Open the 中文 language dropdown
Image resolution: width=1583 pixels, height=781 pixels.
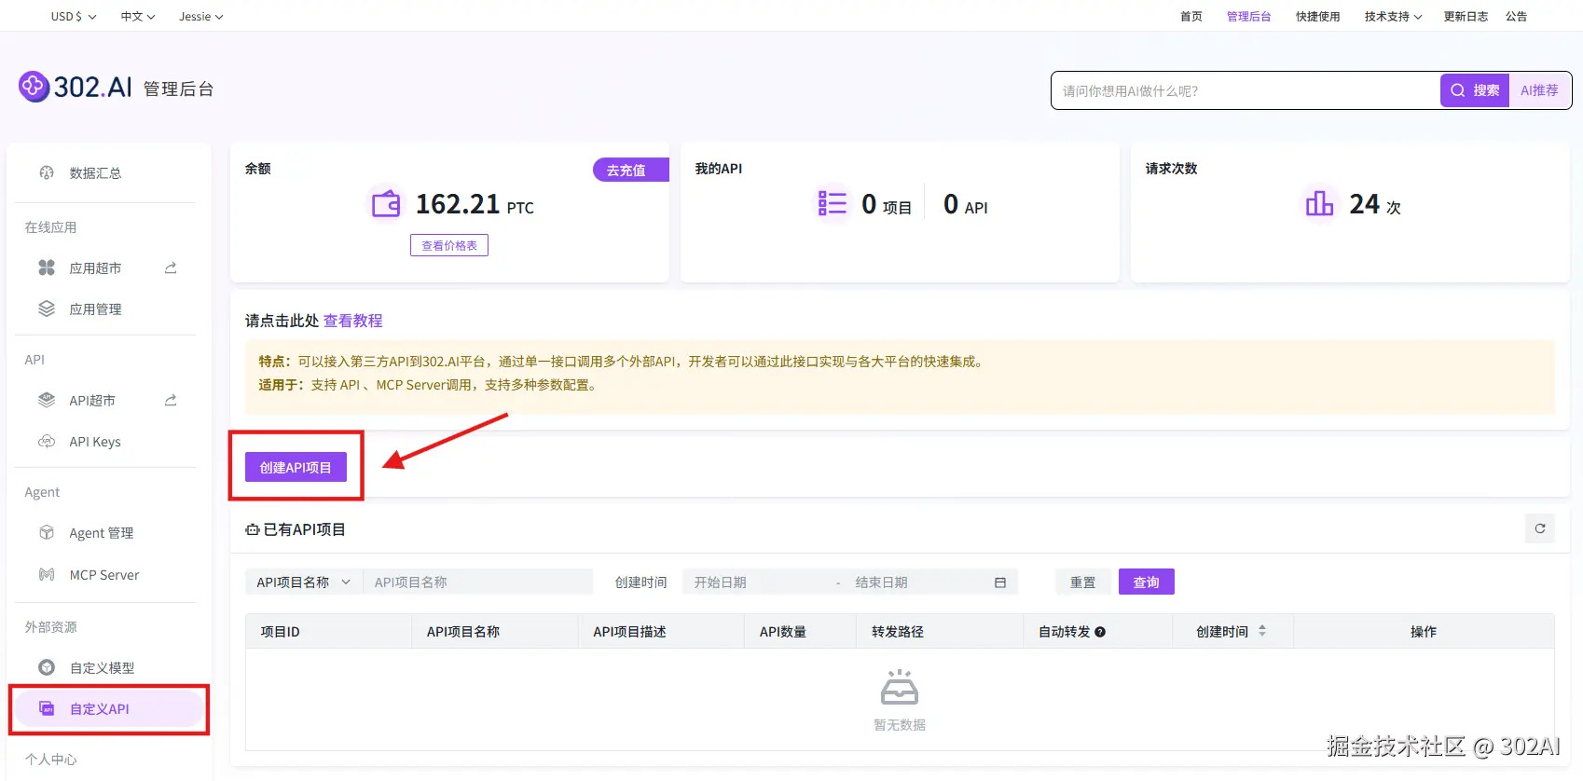point(138,17)
